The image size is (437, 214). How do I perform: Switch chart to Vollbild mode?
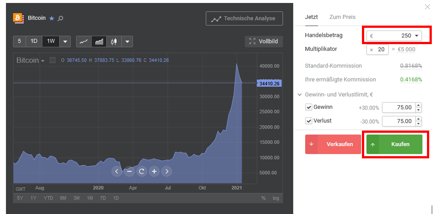click(x=263, y=42)
